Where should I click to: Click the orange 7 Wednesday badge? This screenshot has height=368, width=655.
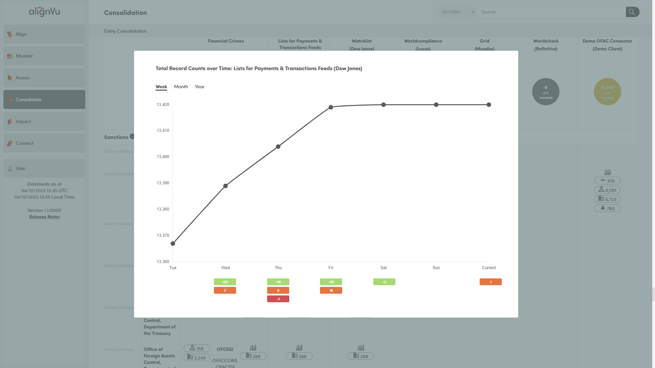(x=225, y=290)
